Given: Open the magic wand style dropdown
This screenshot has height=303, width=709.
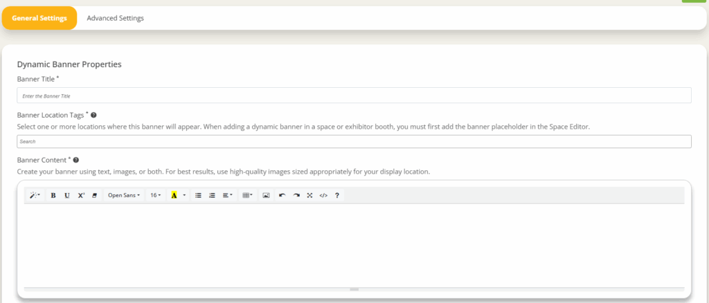Looking at the screenshot, I should (x=34, y=196).
